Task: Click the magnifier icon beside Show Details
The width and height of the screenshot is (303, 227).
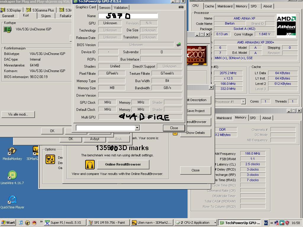Action: click(x=175, y=133)
